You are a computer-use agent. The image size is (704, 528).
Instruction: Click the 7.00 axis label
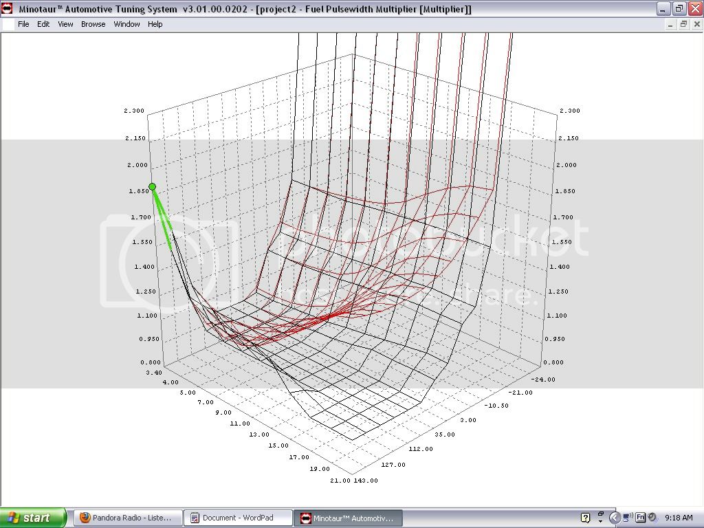tap(206, 402)
